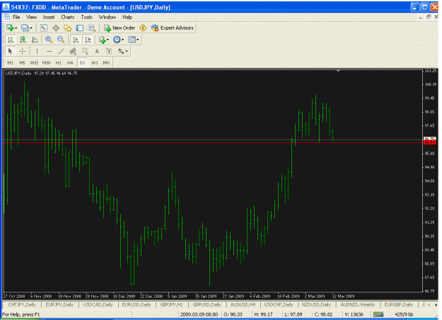Toggle the Expert Advisors button
Viewport: 442px width, 320px height.
pos(173,28)
